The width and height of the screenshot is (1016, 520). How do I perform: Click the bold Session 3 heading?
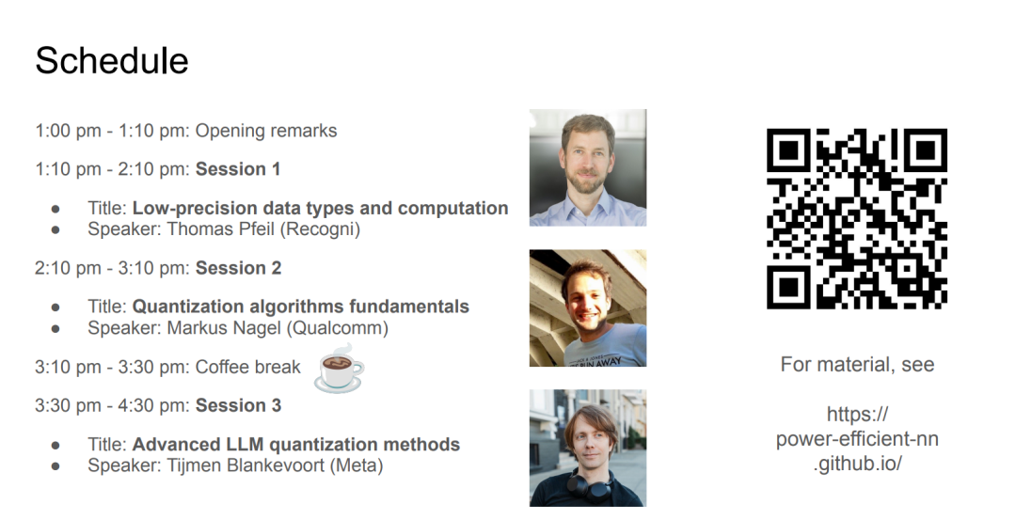tap(238, 405)
